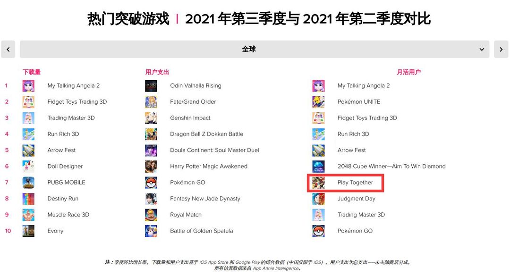Click the page title 热门突破游戏

coord(128,19)
